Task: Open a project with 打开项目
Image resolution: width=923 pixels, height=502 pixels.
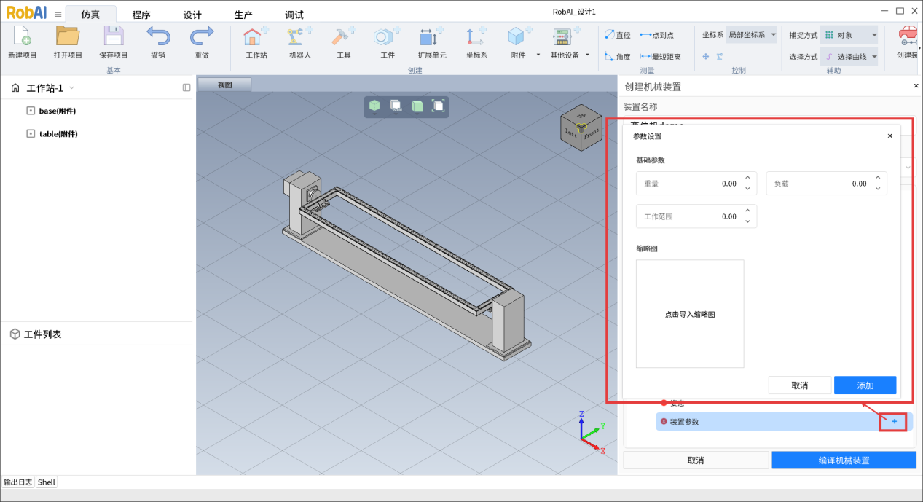Action: click(68, 36)
